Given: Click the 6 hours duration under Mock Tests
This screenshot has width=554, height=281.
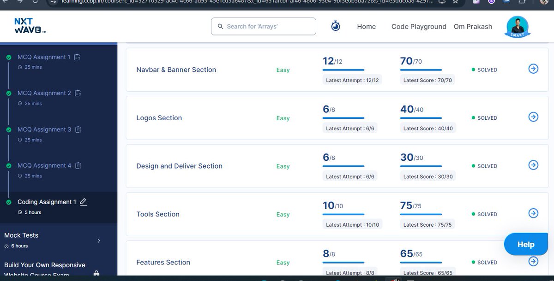Looking at the screenshot, I should pos(19,246).
